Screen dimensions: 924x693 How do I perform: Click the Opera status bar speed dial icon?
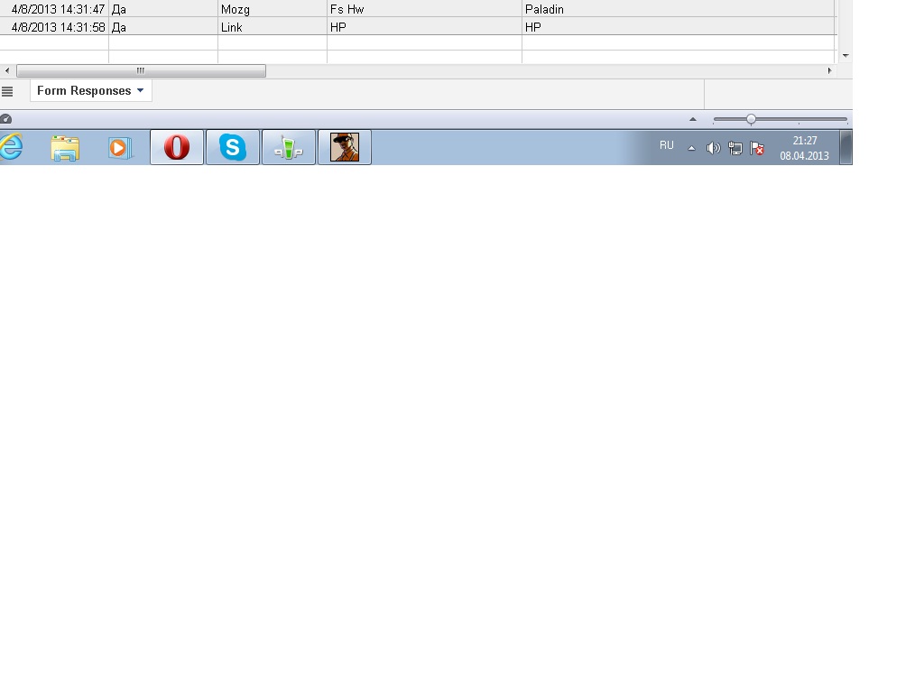coord(6,119)
